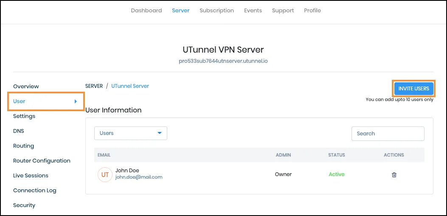Click the Active status text
447x216 pixels.
point(336,174)
